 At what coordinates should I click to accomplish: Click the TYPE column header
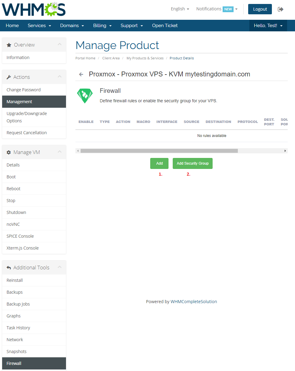pos(105,122)
